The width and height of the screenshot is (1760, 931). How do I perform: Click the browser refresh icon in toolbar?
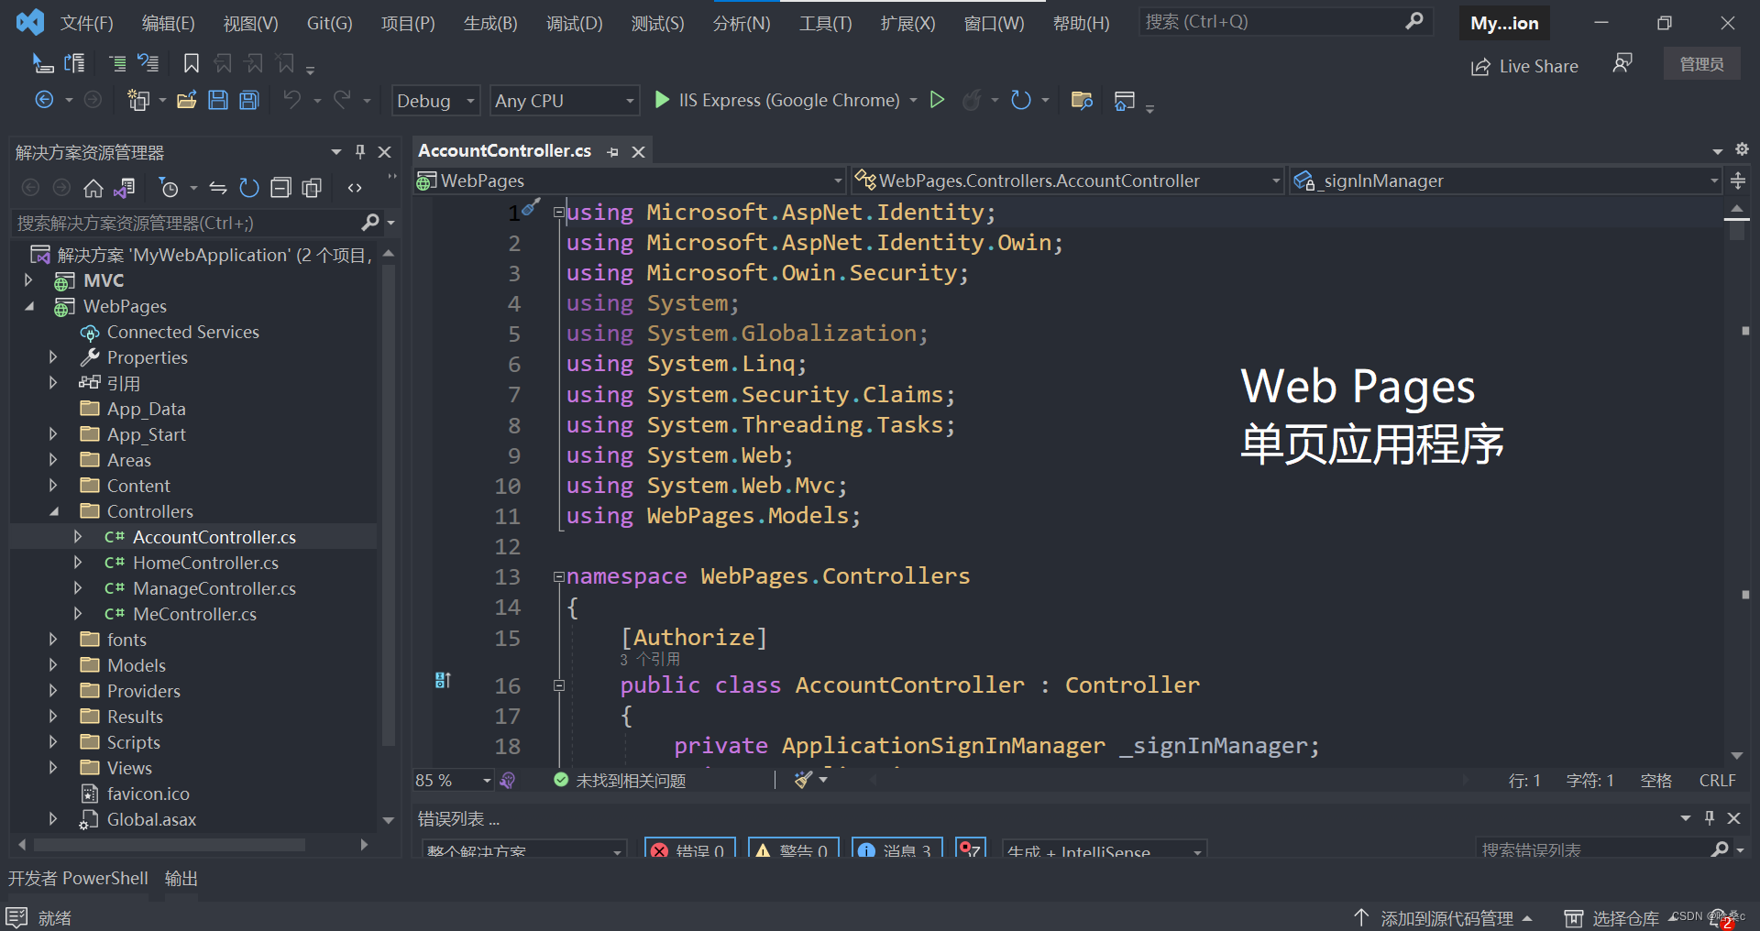click(1020, 100)
